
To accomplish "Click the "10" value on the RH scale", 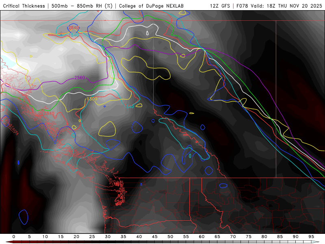I will pyautogui.click(x=45, y=237).
